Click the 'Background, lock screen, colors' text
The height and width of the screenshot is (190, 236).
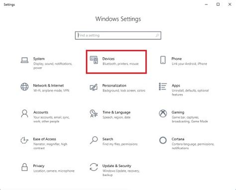[x=124, y=91]
